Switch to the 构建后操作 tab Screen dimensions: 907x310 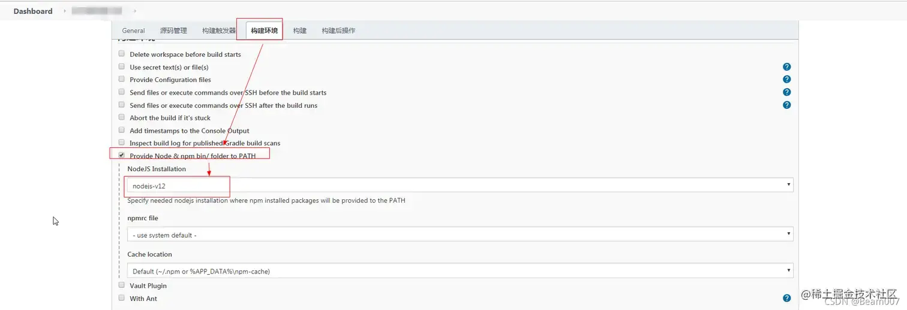(x=338, y=31)
